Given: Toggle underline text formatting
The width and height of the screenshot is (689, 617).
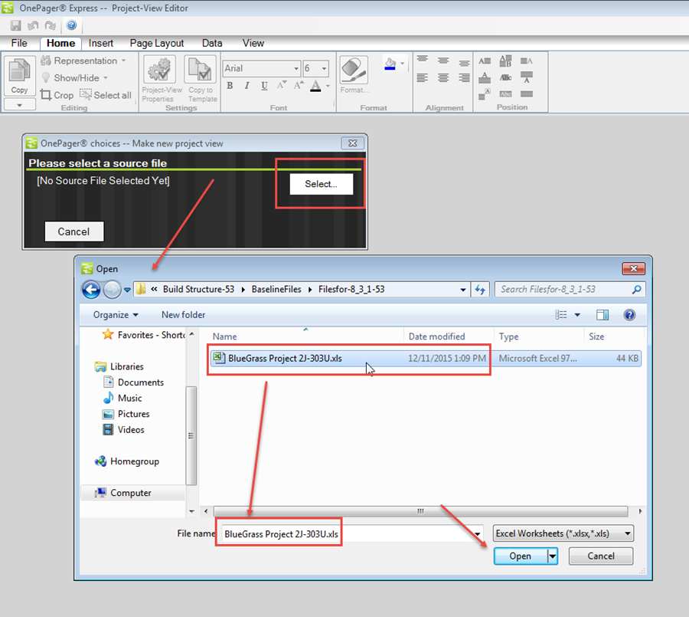Looking at the screenshot, I should click(x=263, y=86).
